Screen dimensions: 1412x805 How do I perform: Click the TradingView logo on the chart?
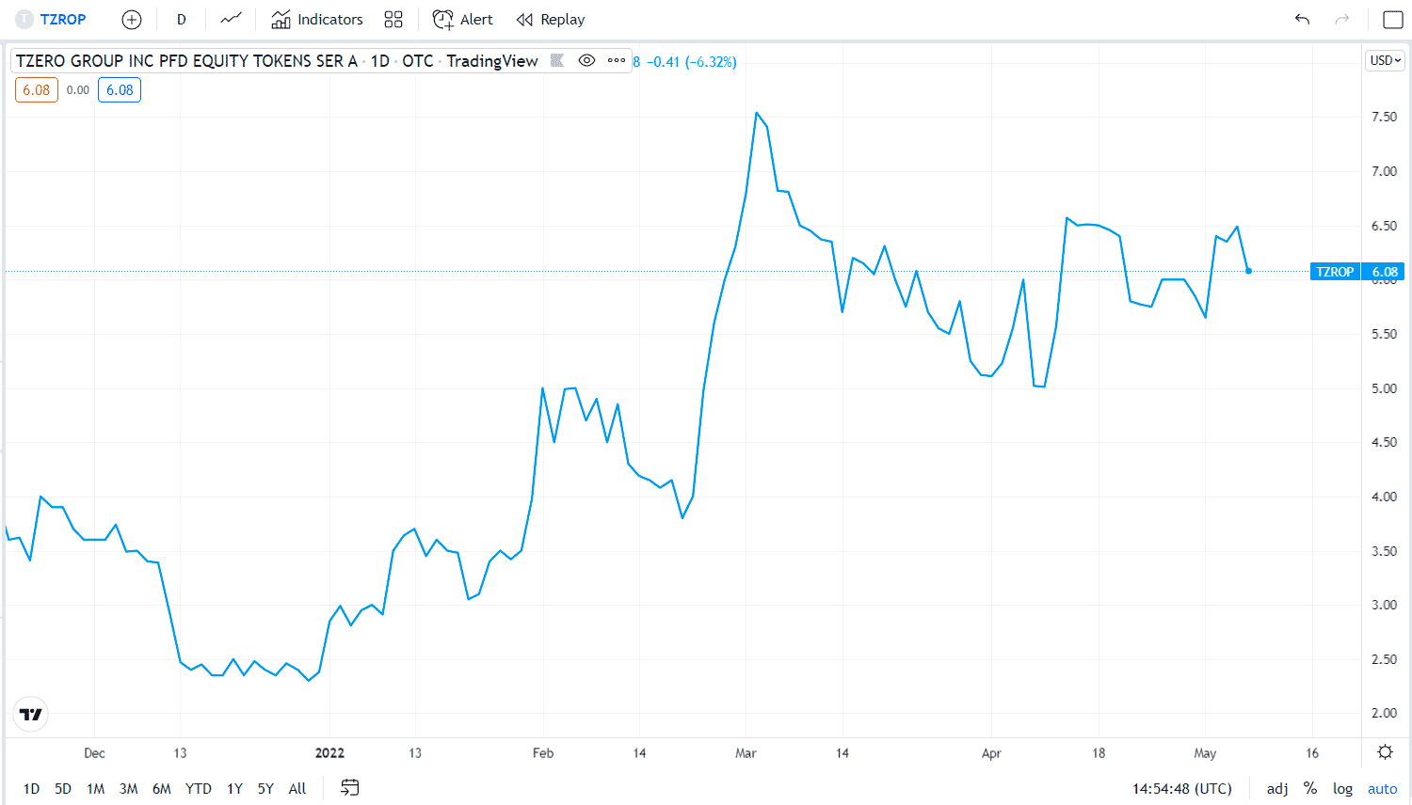coord(31,715)
